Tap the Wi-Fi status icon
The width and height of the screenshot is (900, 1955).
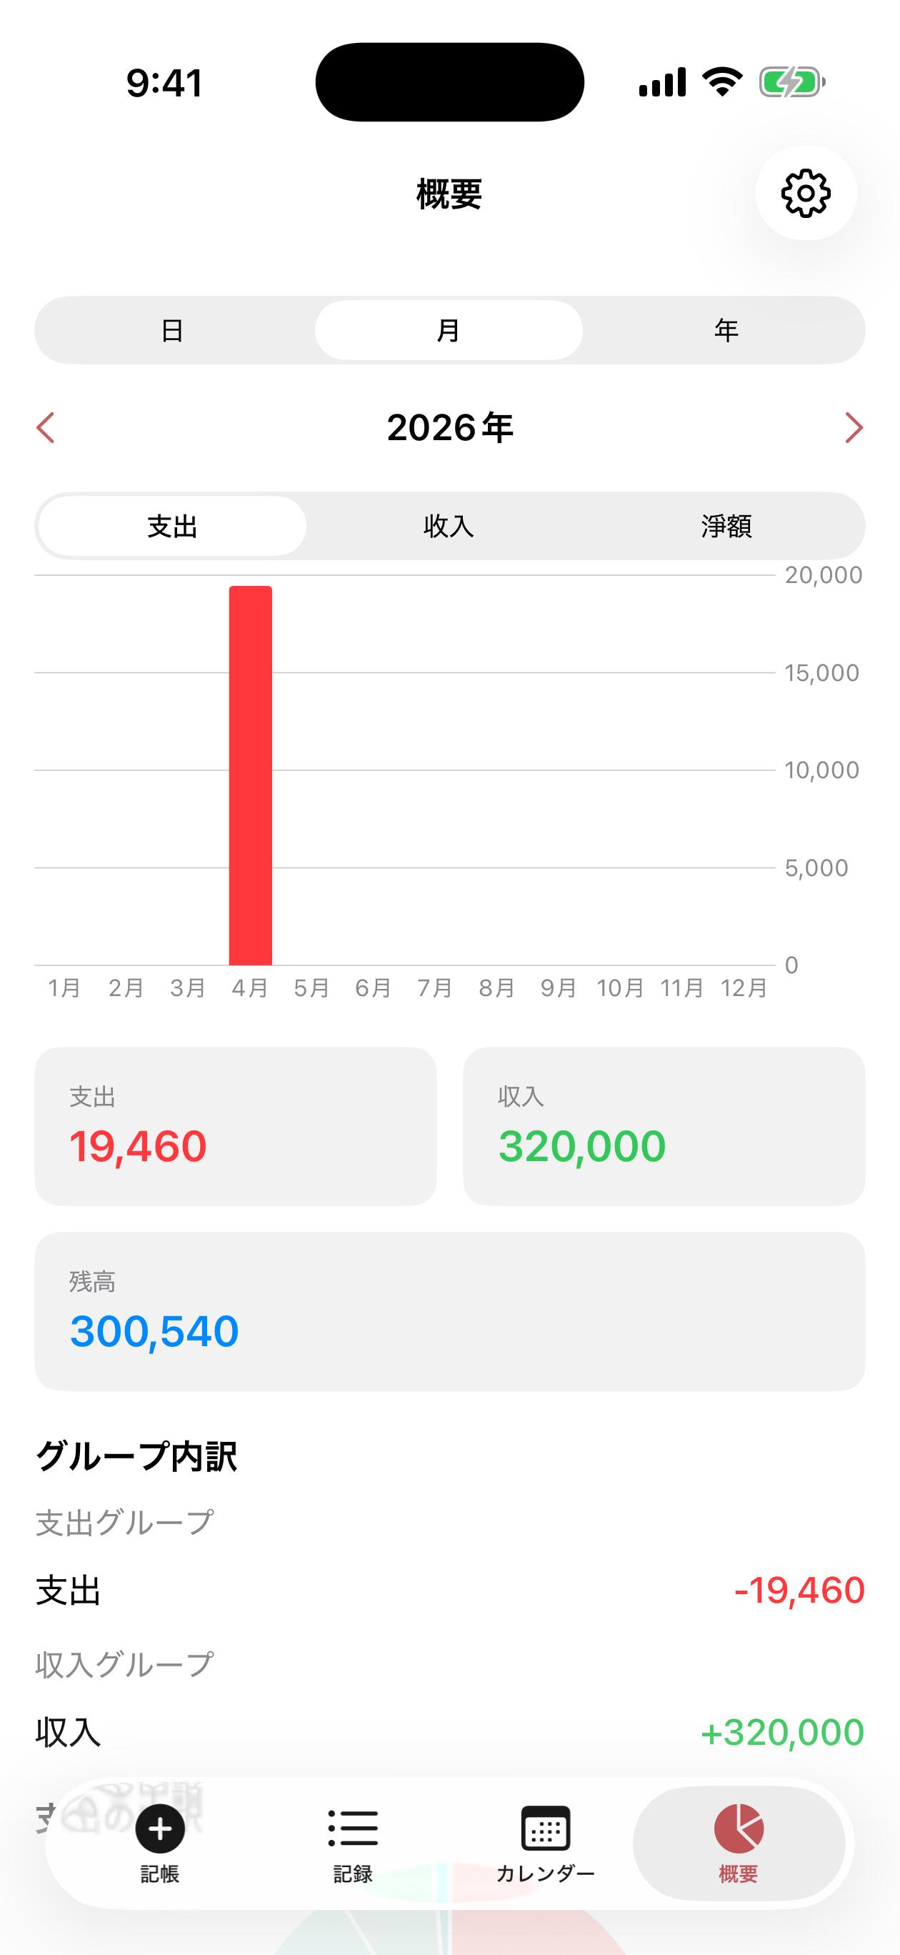pyautogui.click(x=722, y=81)
